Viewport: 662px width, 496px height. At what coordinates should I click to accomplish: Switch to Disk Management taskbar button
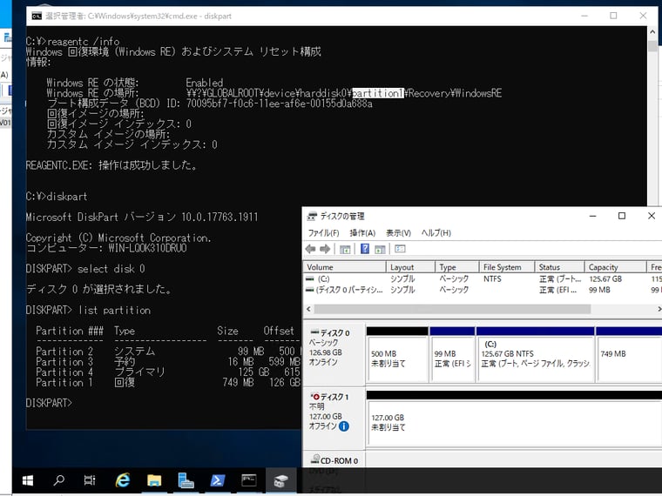[280, 480]
